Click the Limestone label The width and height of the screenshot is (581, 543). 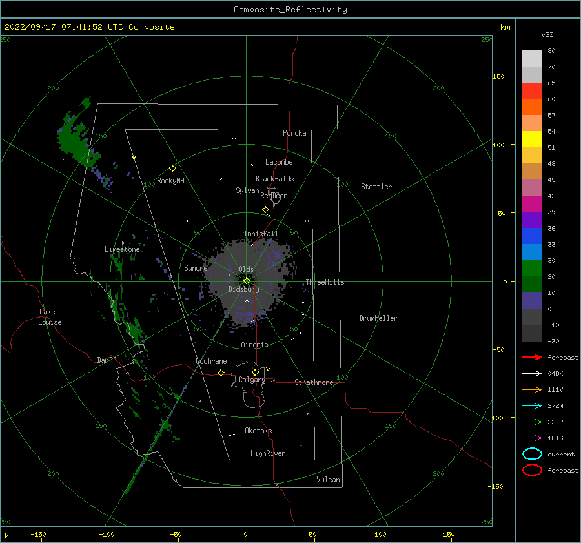point(122,249)
